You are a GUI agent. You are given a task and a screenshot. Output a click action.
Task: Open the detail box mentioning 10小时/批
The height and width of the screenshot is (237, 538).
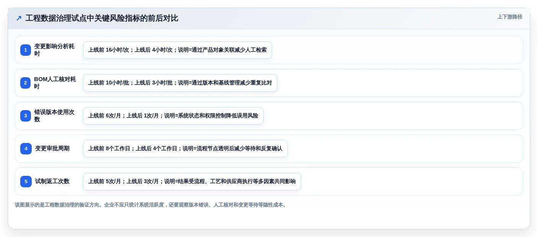coord(180,83)
